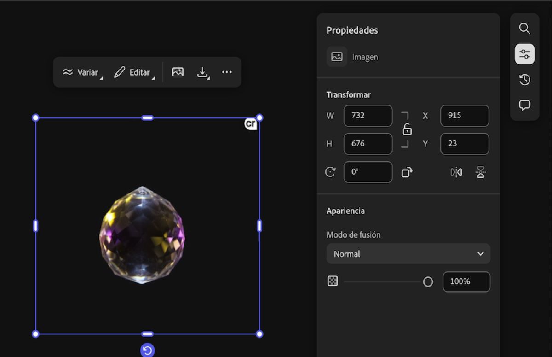
Task: Click the content credentials 'cr' badge
Action: coord(250,124)
